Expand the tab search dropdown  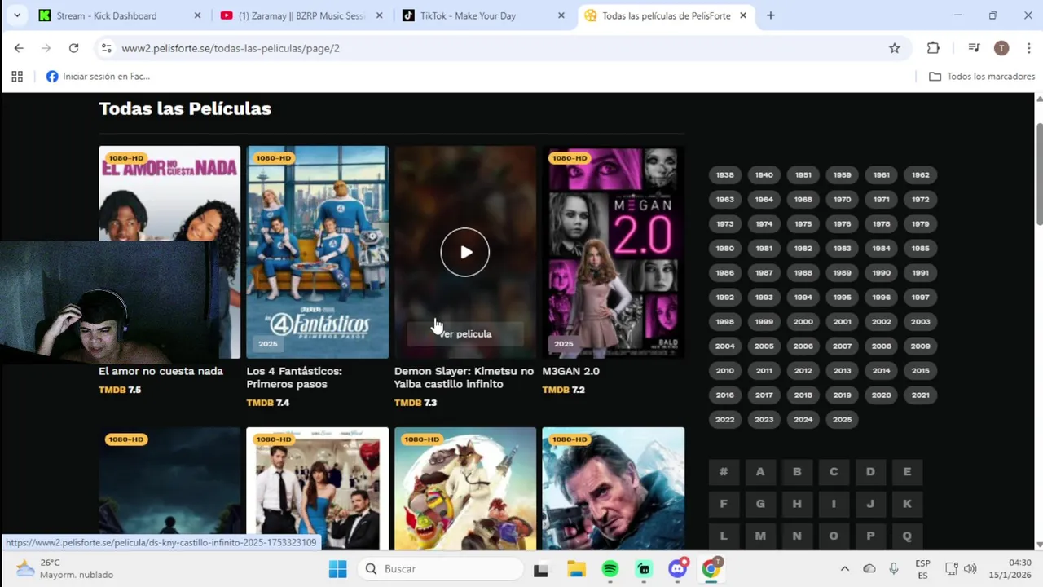pos(17,15)
